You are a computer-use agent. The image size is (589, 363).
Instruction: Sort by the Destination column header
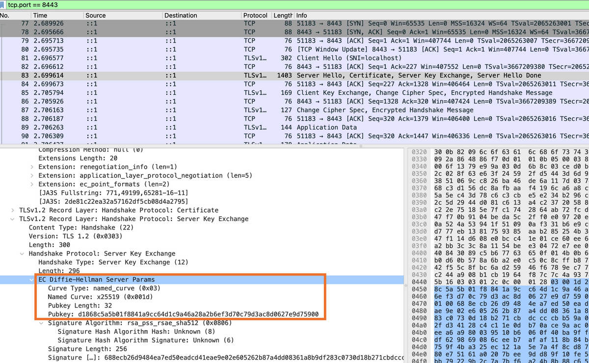point(202,15)
